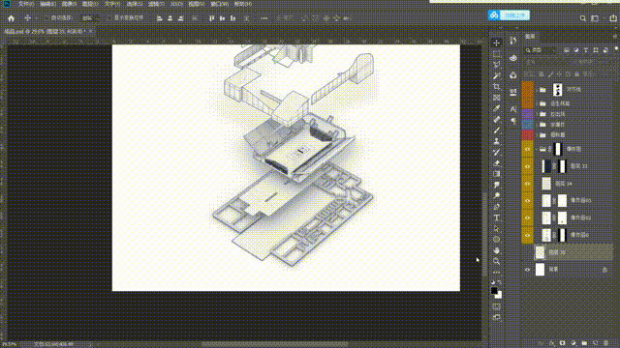Hide the Background layer with eye icon

[527, 270]
